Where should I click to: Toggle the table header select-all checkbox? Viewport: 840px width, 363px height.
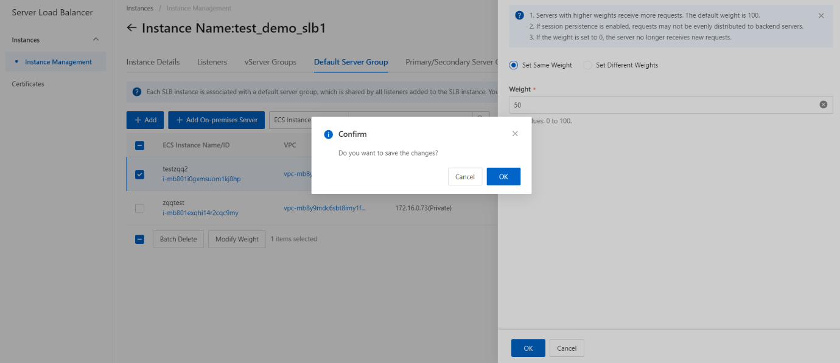139,145
